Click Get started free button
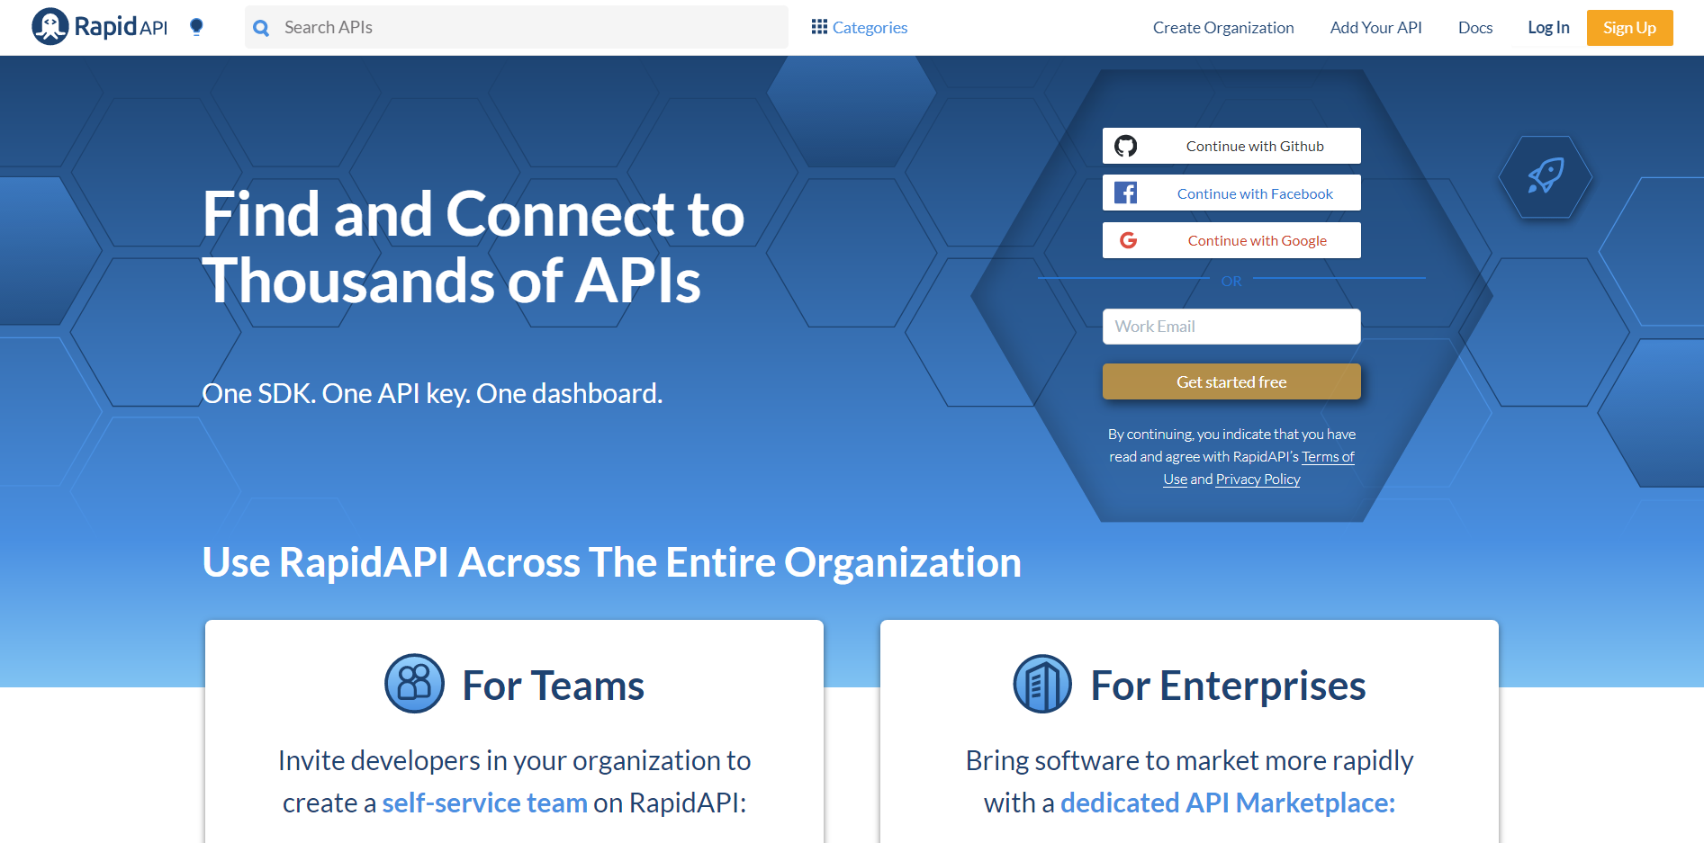 tap(1231, 381)
